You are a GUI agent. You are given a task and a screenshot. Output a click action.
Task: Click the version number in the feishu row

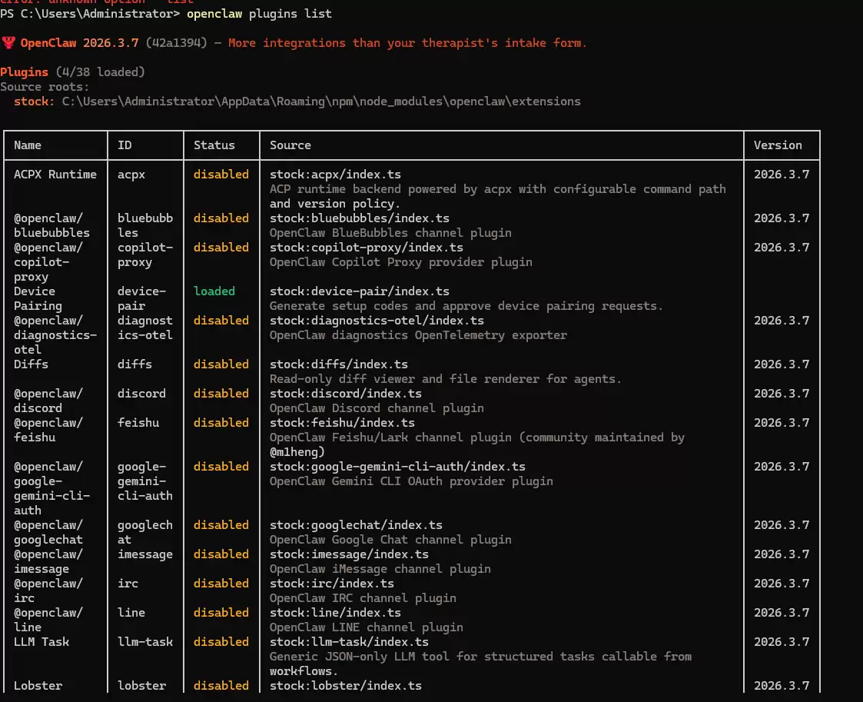coord(781,422)
